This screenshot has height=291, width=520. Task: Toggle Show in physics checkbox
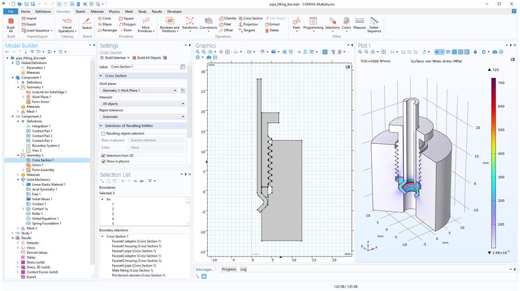(103, 161)
